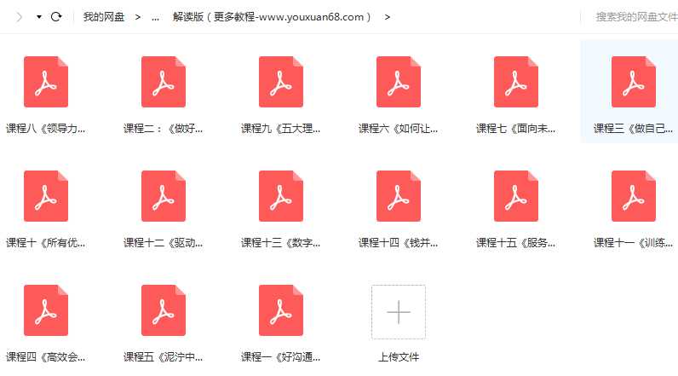Go forward with the arrow button
This screenshot has width=678, height=376.
point(19,17)
